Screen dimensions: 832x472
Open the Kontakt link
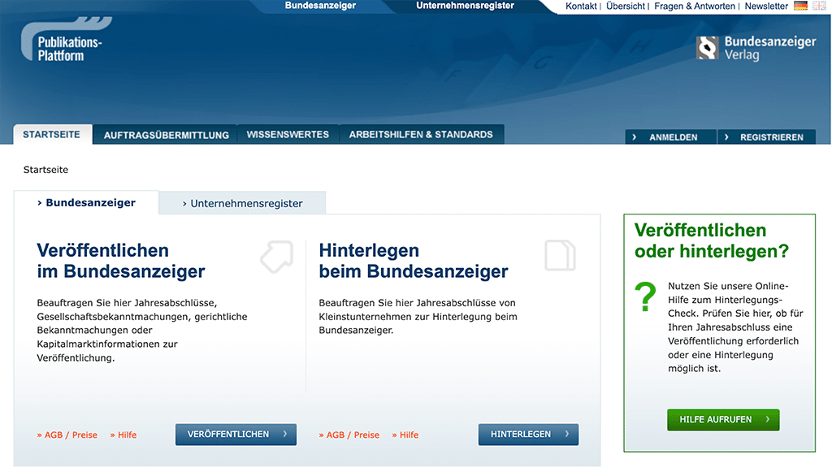pyautogui.click(x=581, y=6)
